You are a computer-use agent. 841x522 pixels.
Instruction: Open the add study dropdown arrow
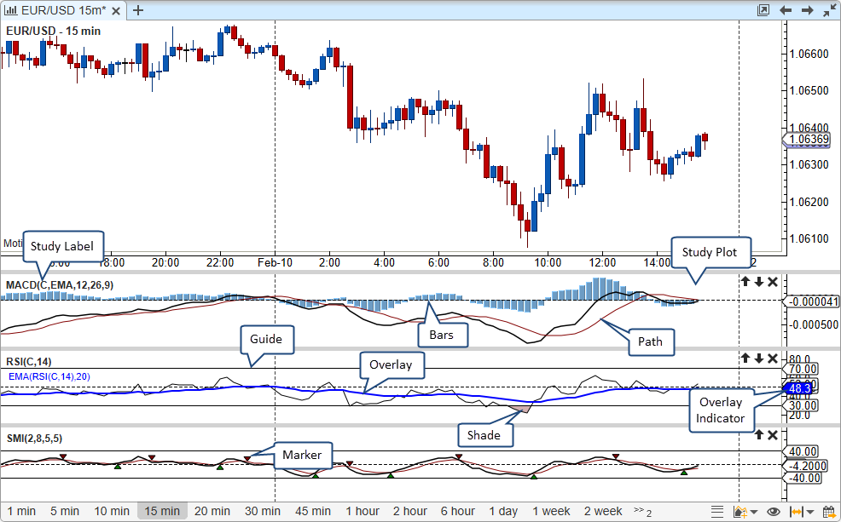754,513
